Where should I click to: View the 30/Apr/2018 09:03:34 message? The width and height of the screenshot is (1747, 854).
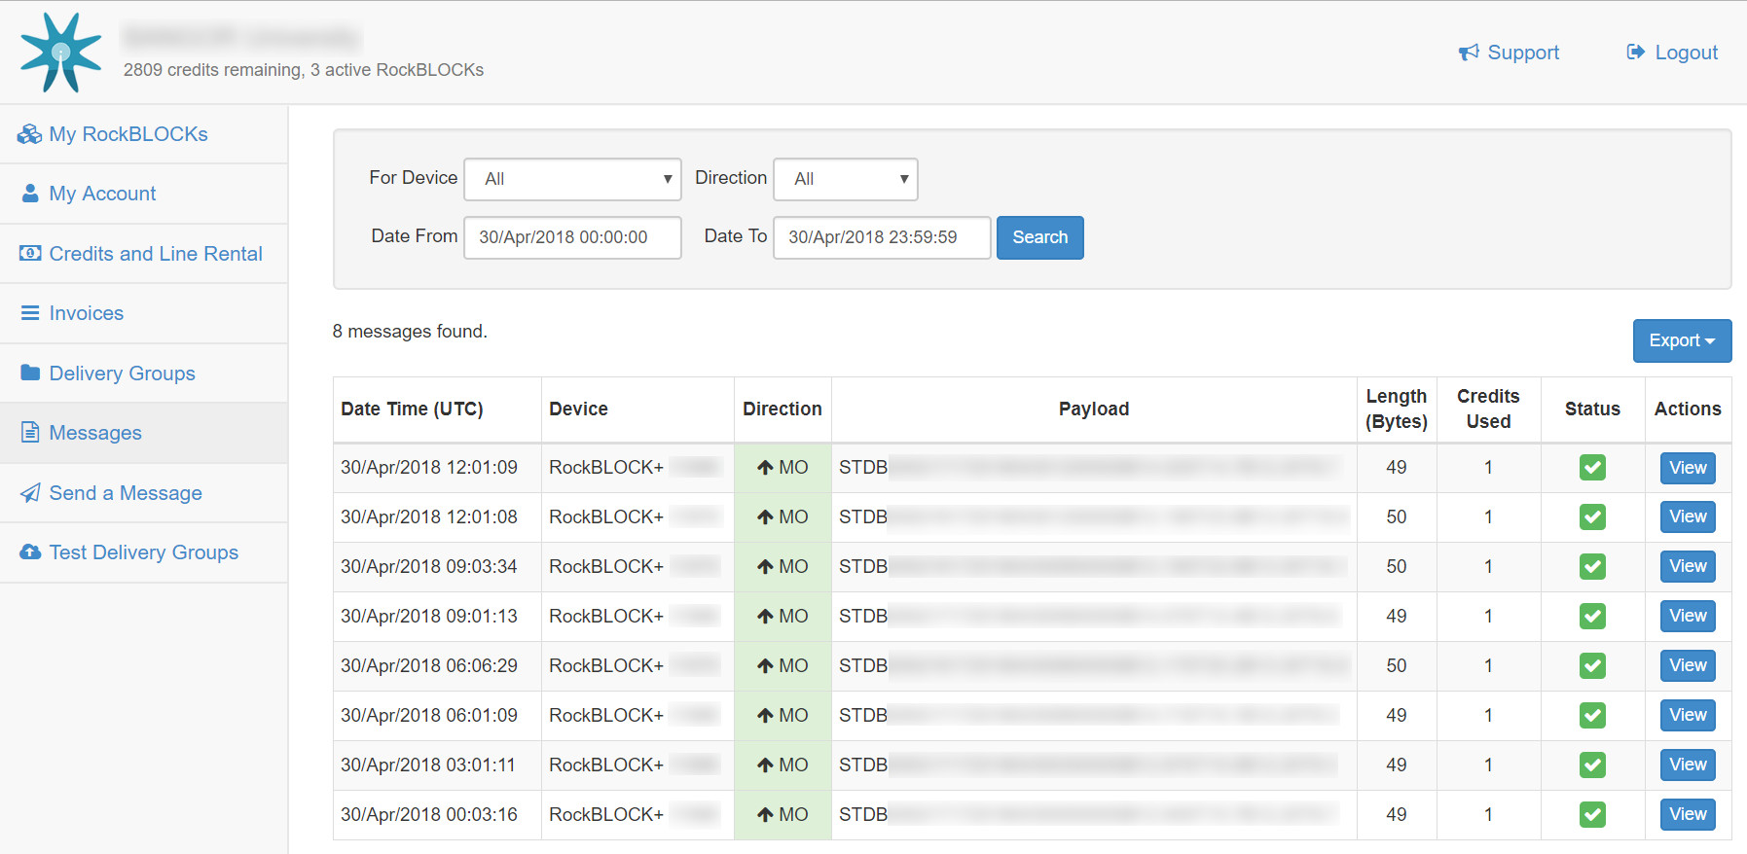pyautogui.click(x=1688, y=566)
